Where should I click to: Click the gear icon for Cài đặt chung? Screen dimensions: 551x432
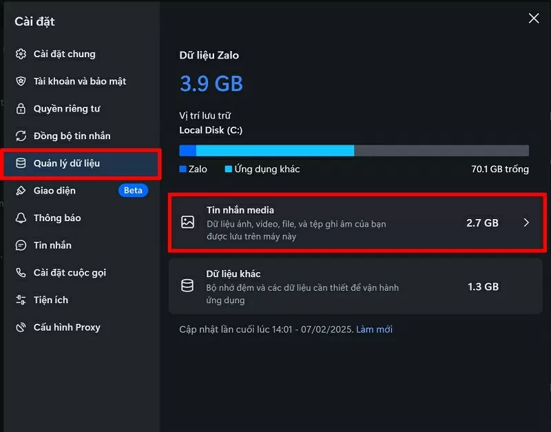pos(21,54)
